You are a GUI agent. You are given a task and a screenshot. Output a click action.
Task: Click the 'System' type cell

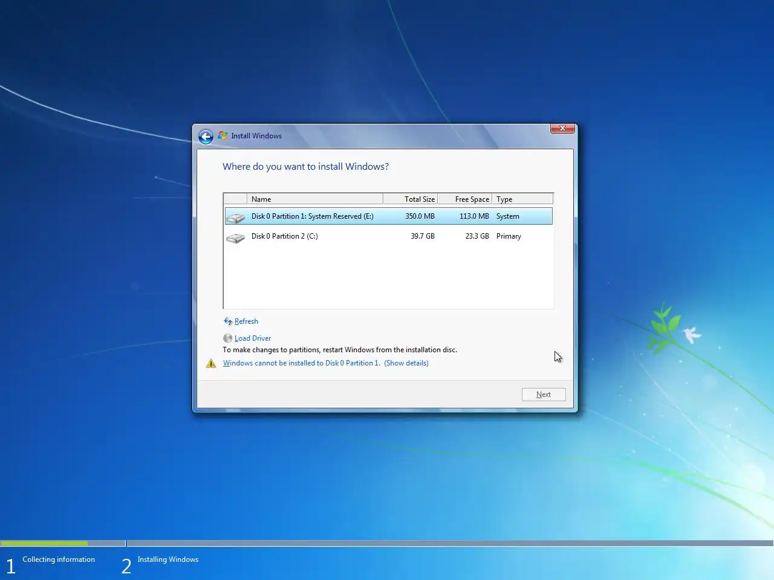point(508,216)
